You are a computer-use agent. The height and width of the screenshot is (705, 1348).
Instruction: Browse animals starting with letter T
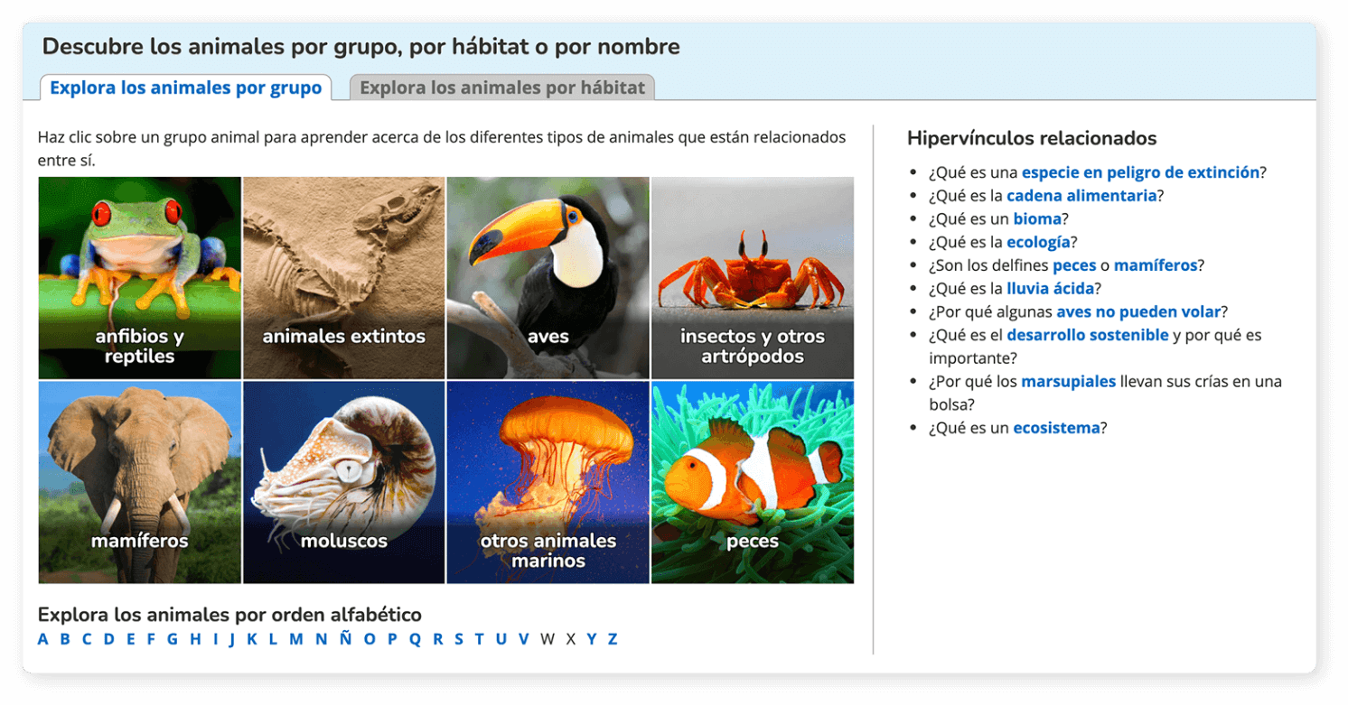pos(479,639)
